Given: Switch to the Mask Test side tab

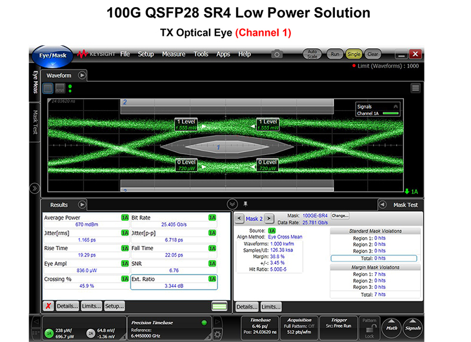Looking at the screenshot, I should click(x=35, y=122).
